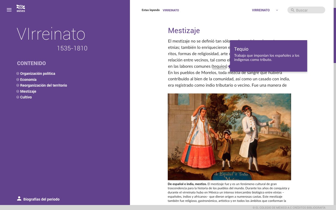
Task: Click the Biografías person icon
Action: tap(19, 198)
